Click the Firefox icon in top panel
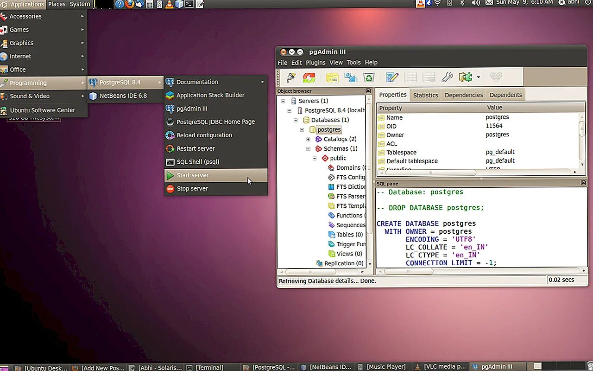The width and height of the screenshot is (593, 371). [130, 4]
